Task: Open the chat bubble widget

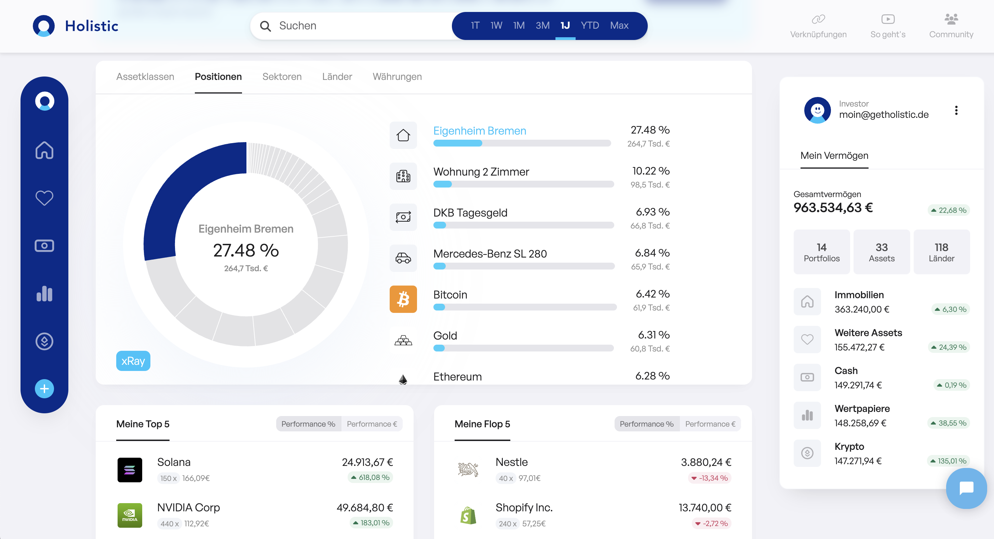Action: pyautogui.click(x=966, y=488)
